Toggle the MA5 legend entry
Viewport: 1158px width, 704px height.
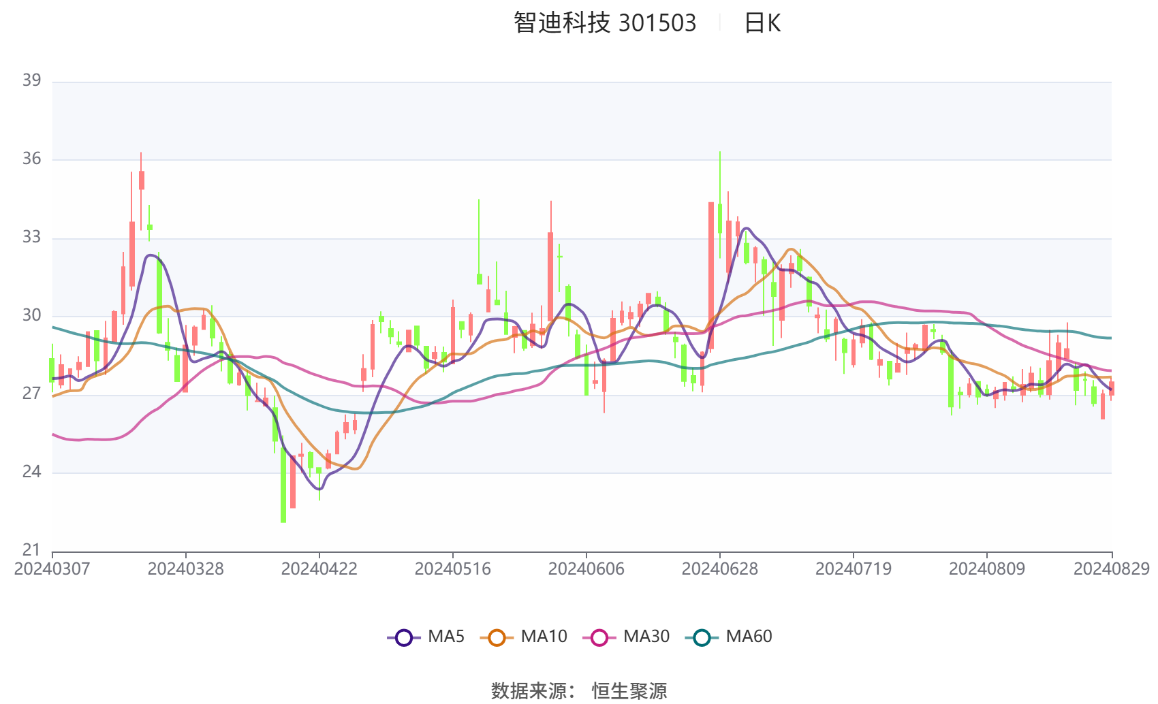pos(426,637)
